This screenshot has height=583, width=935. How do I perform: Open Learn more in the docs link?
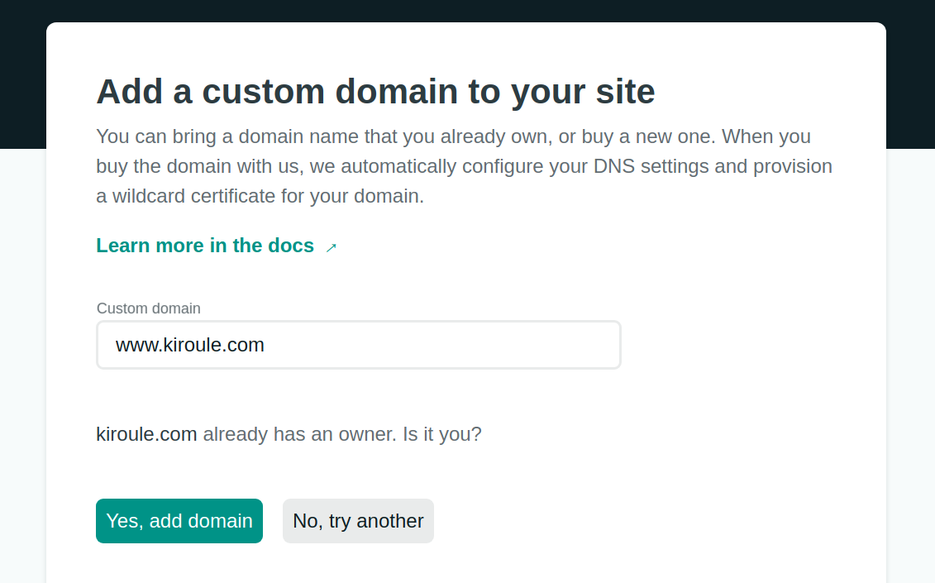point(205,246)
